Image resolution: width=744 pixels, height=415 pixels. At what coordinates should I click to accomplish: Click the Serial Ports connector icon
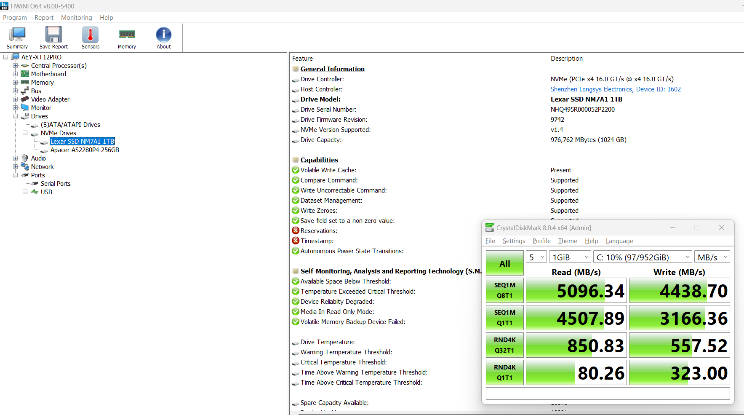35,183
